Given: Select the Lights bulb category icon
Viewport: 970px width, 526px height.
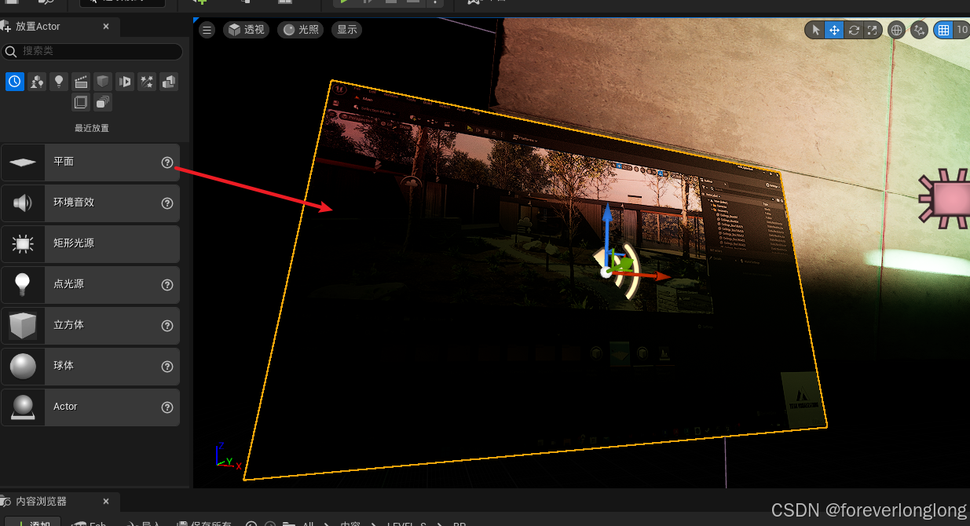Looking at the screenshot, I should click(59, 82).
